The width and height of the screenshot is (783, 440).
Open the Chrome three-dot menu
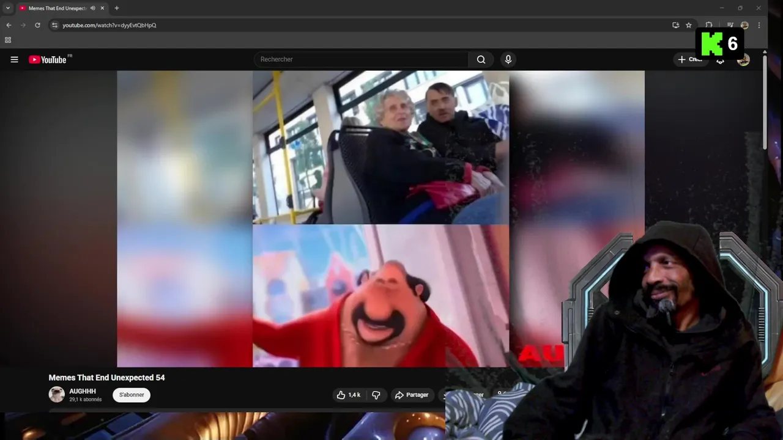[x=759, y=25]
